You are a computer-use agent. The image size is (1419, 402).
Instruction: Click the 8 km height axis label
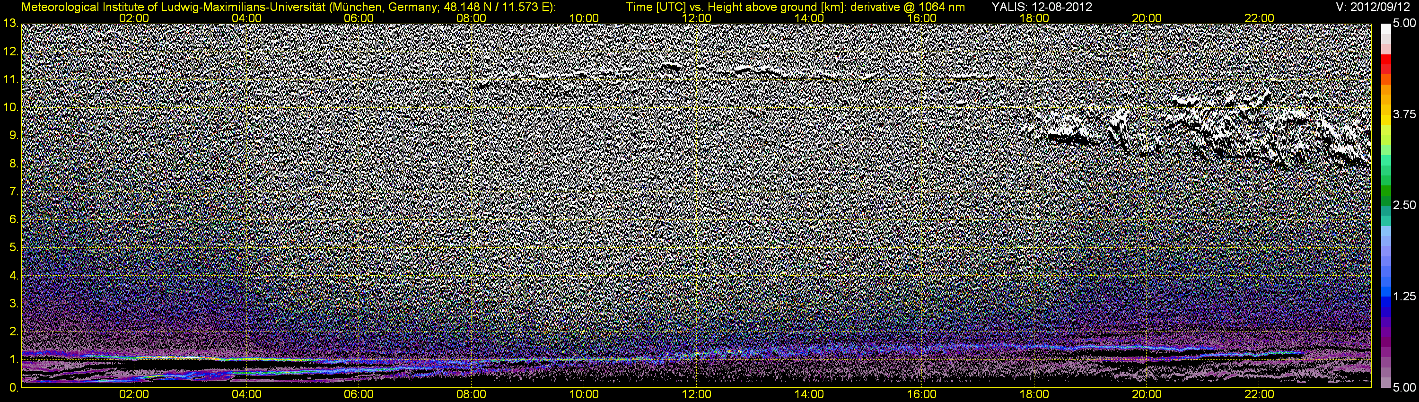point(13,164)
